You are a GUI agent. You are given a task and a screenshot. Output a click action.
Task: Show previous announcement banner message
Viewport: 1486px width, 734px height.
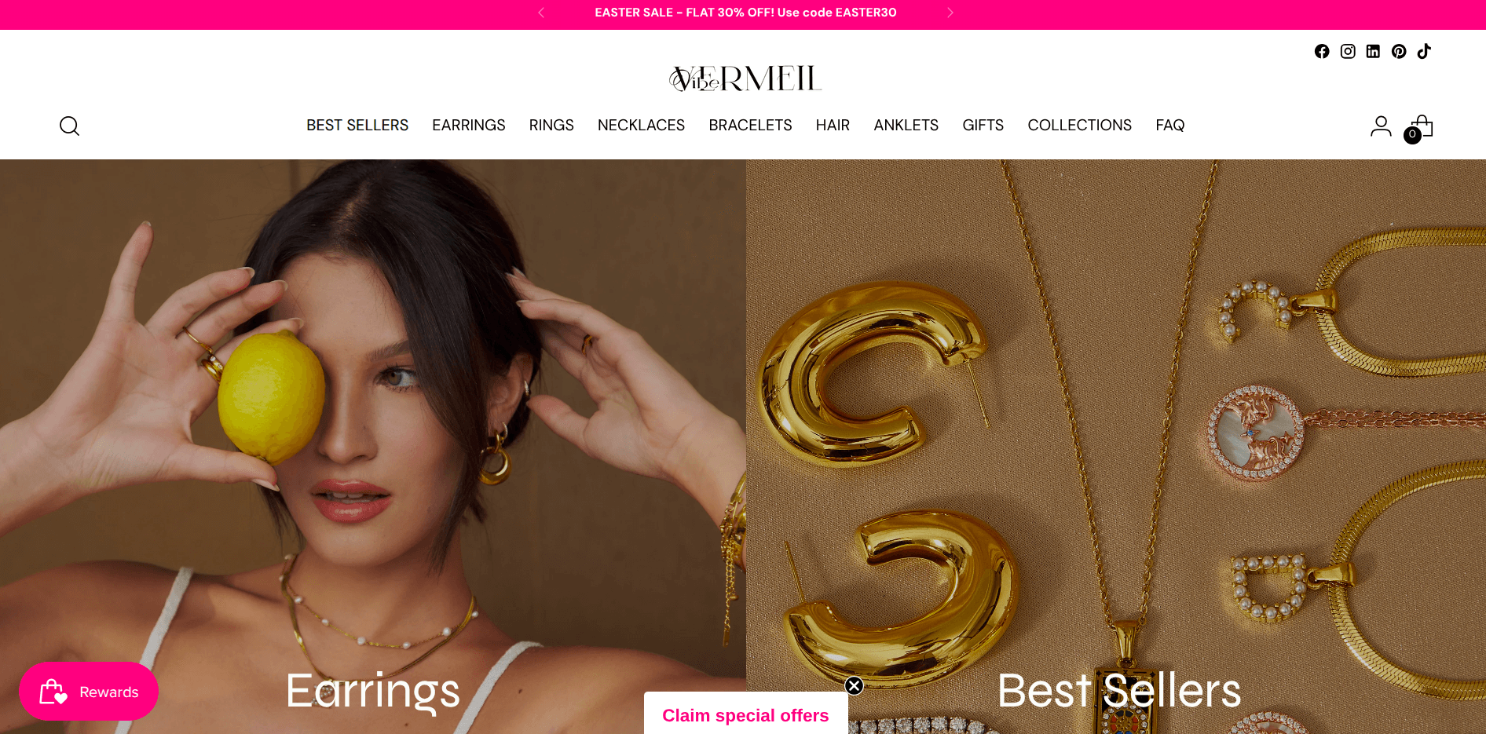(541, 13)
